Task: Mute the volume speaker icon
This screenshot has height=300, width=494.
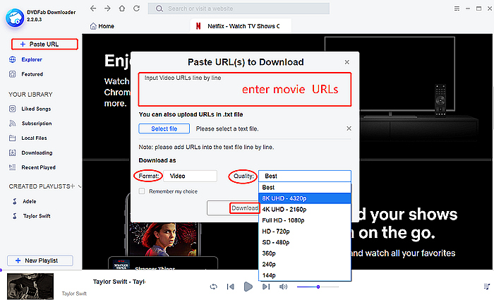Action: (283, 287)
